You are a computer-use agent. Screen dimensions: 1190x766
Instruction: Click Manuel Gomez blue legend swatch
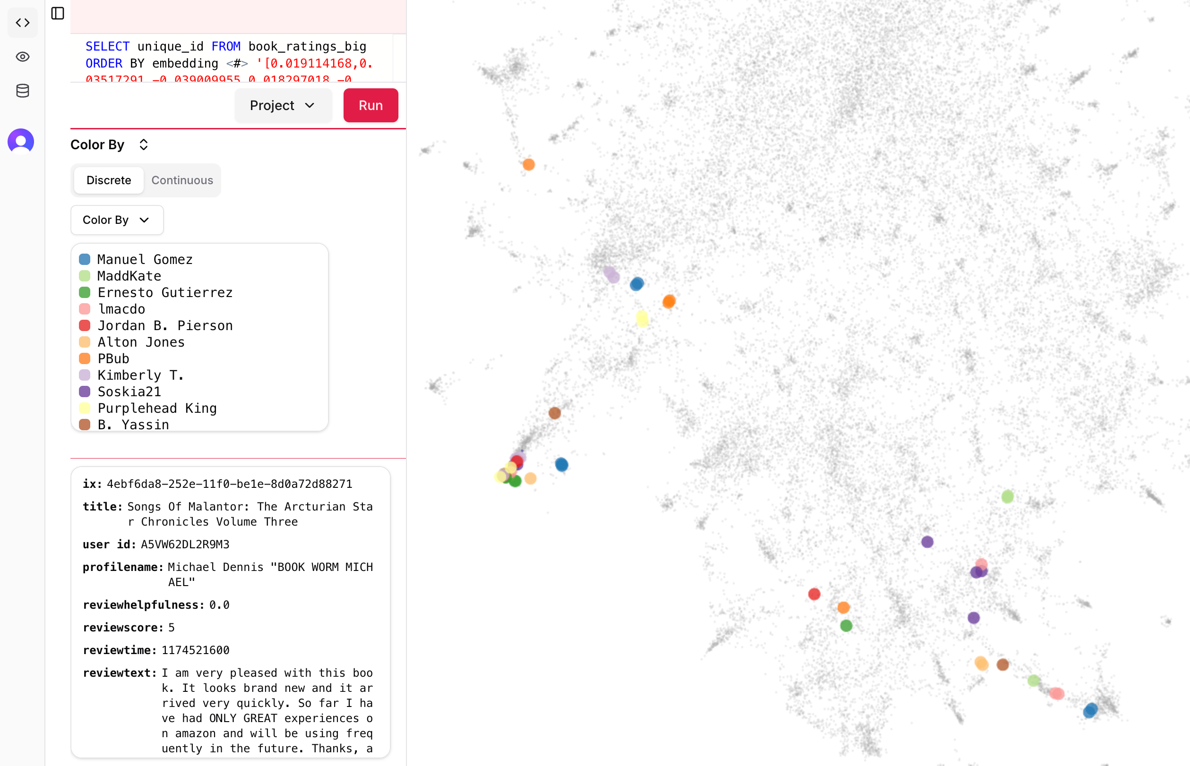(x=85, y=259)
